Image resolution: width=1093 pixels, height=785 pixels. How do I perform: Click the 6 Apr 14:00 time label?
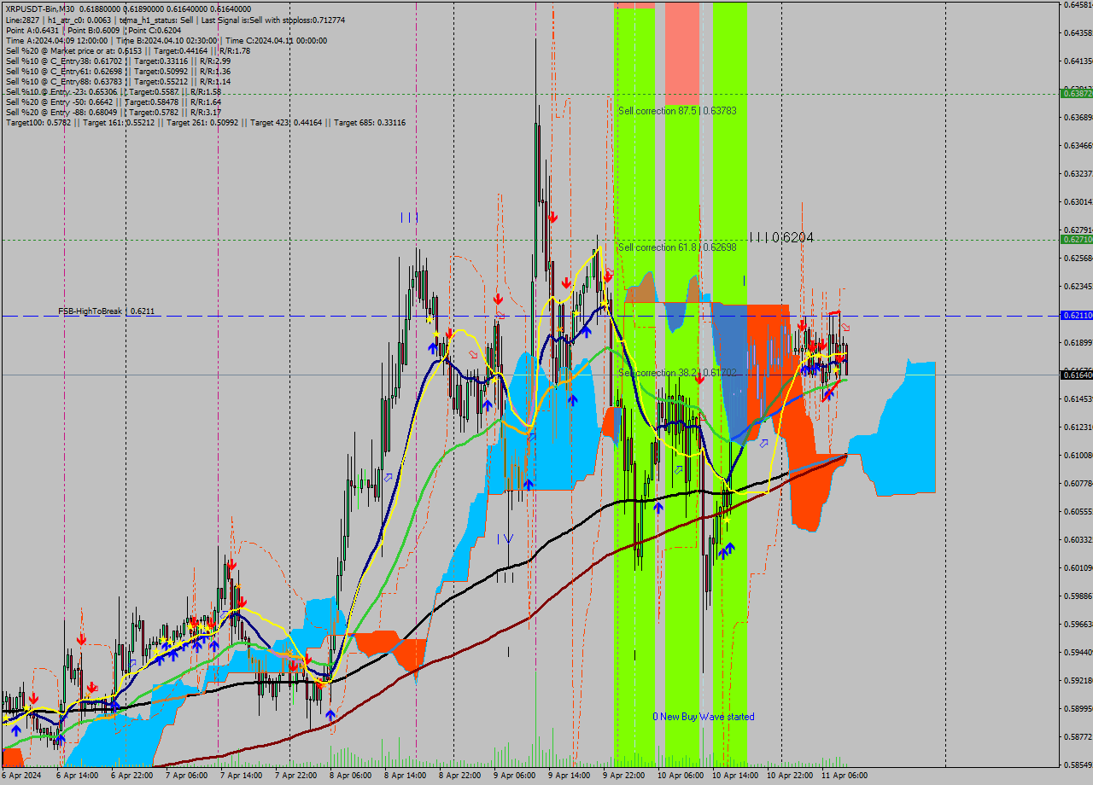(x=76, y=776)
